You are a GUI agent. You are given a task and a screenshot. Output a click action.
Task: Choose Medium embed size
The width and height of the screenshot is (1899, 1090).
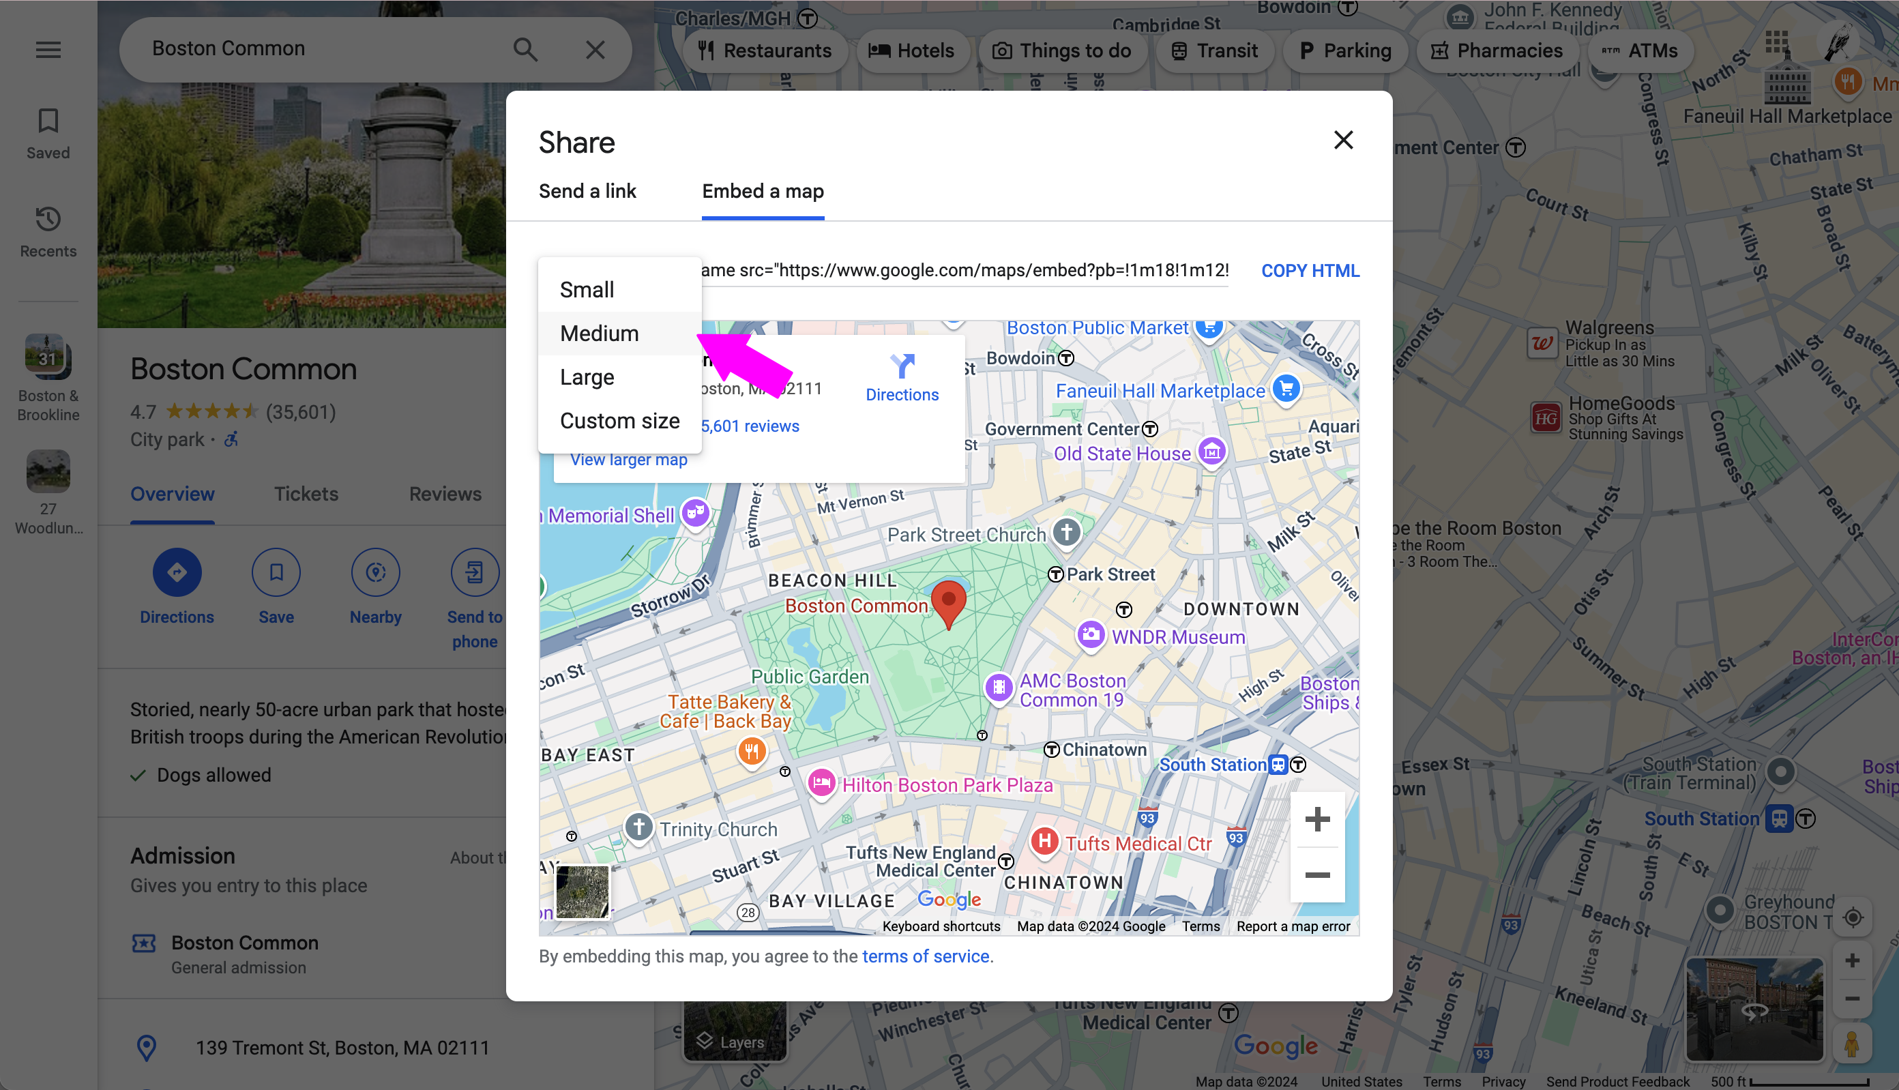(619, 333)
